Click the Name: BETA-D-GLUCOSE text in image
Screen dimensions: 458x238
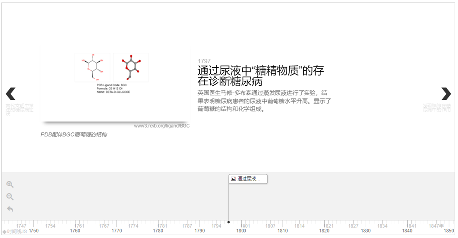[x=114, y=92]
